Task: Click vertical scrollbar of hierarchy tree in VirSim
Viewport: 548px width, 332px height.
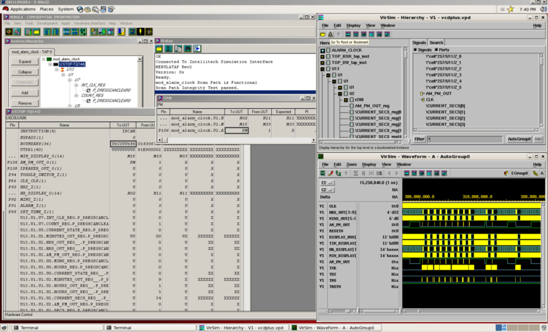Action: (x=405, y=93)
